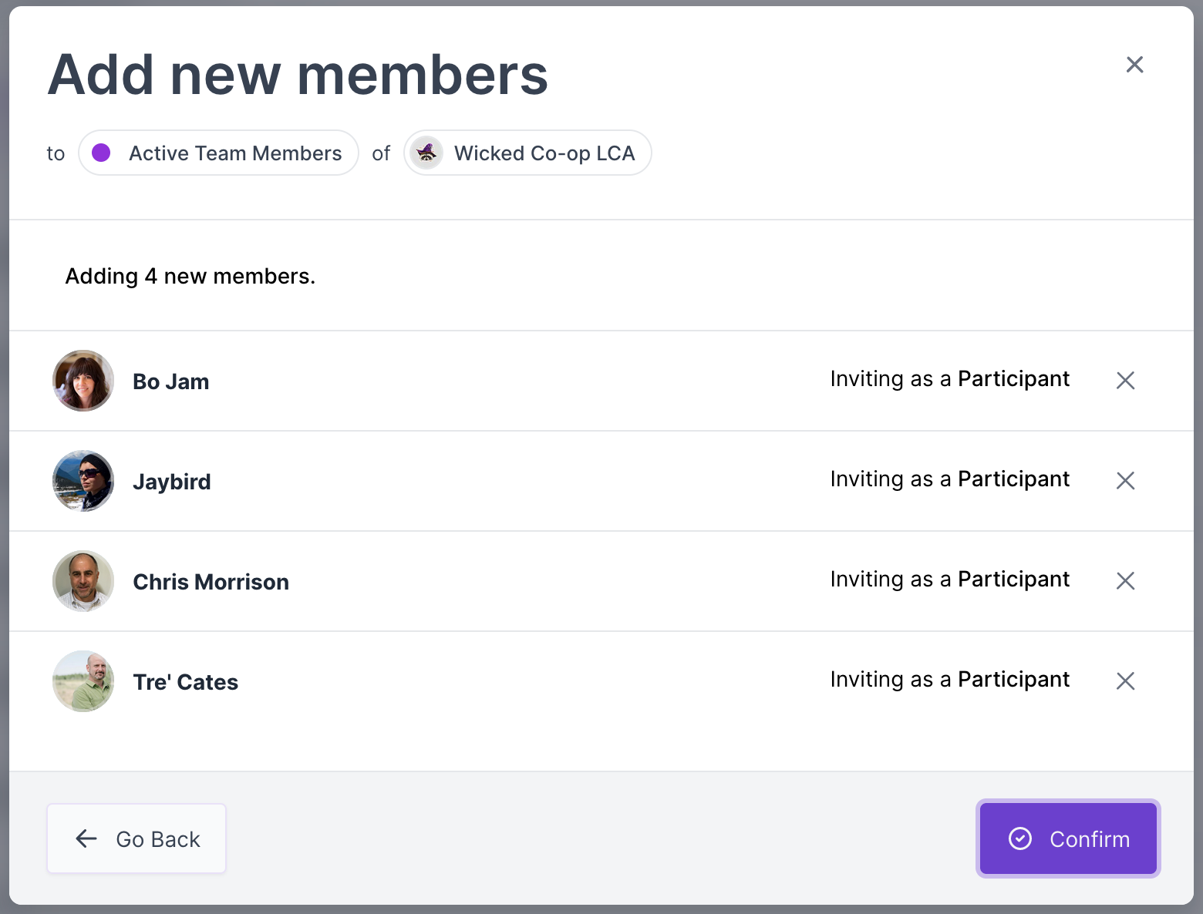Select the Active Team Members pill

(219, 153)
